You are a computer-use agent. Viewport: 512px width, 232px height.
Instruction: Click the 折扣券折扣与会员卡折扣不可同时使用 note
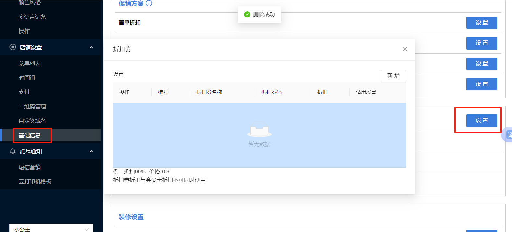[x=159, y=180]
